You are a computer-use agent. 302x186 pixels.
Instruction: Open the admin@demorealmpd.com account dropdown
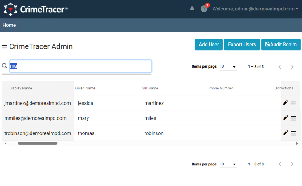255,9
